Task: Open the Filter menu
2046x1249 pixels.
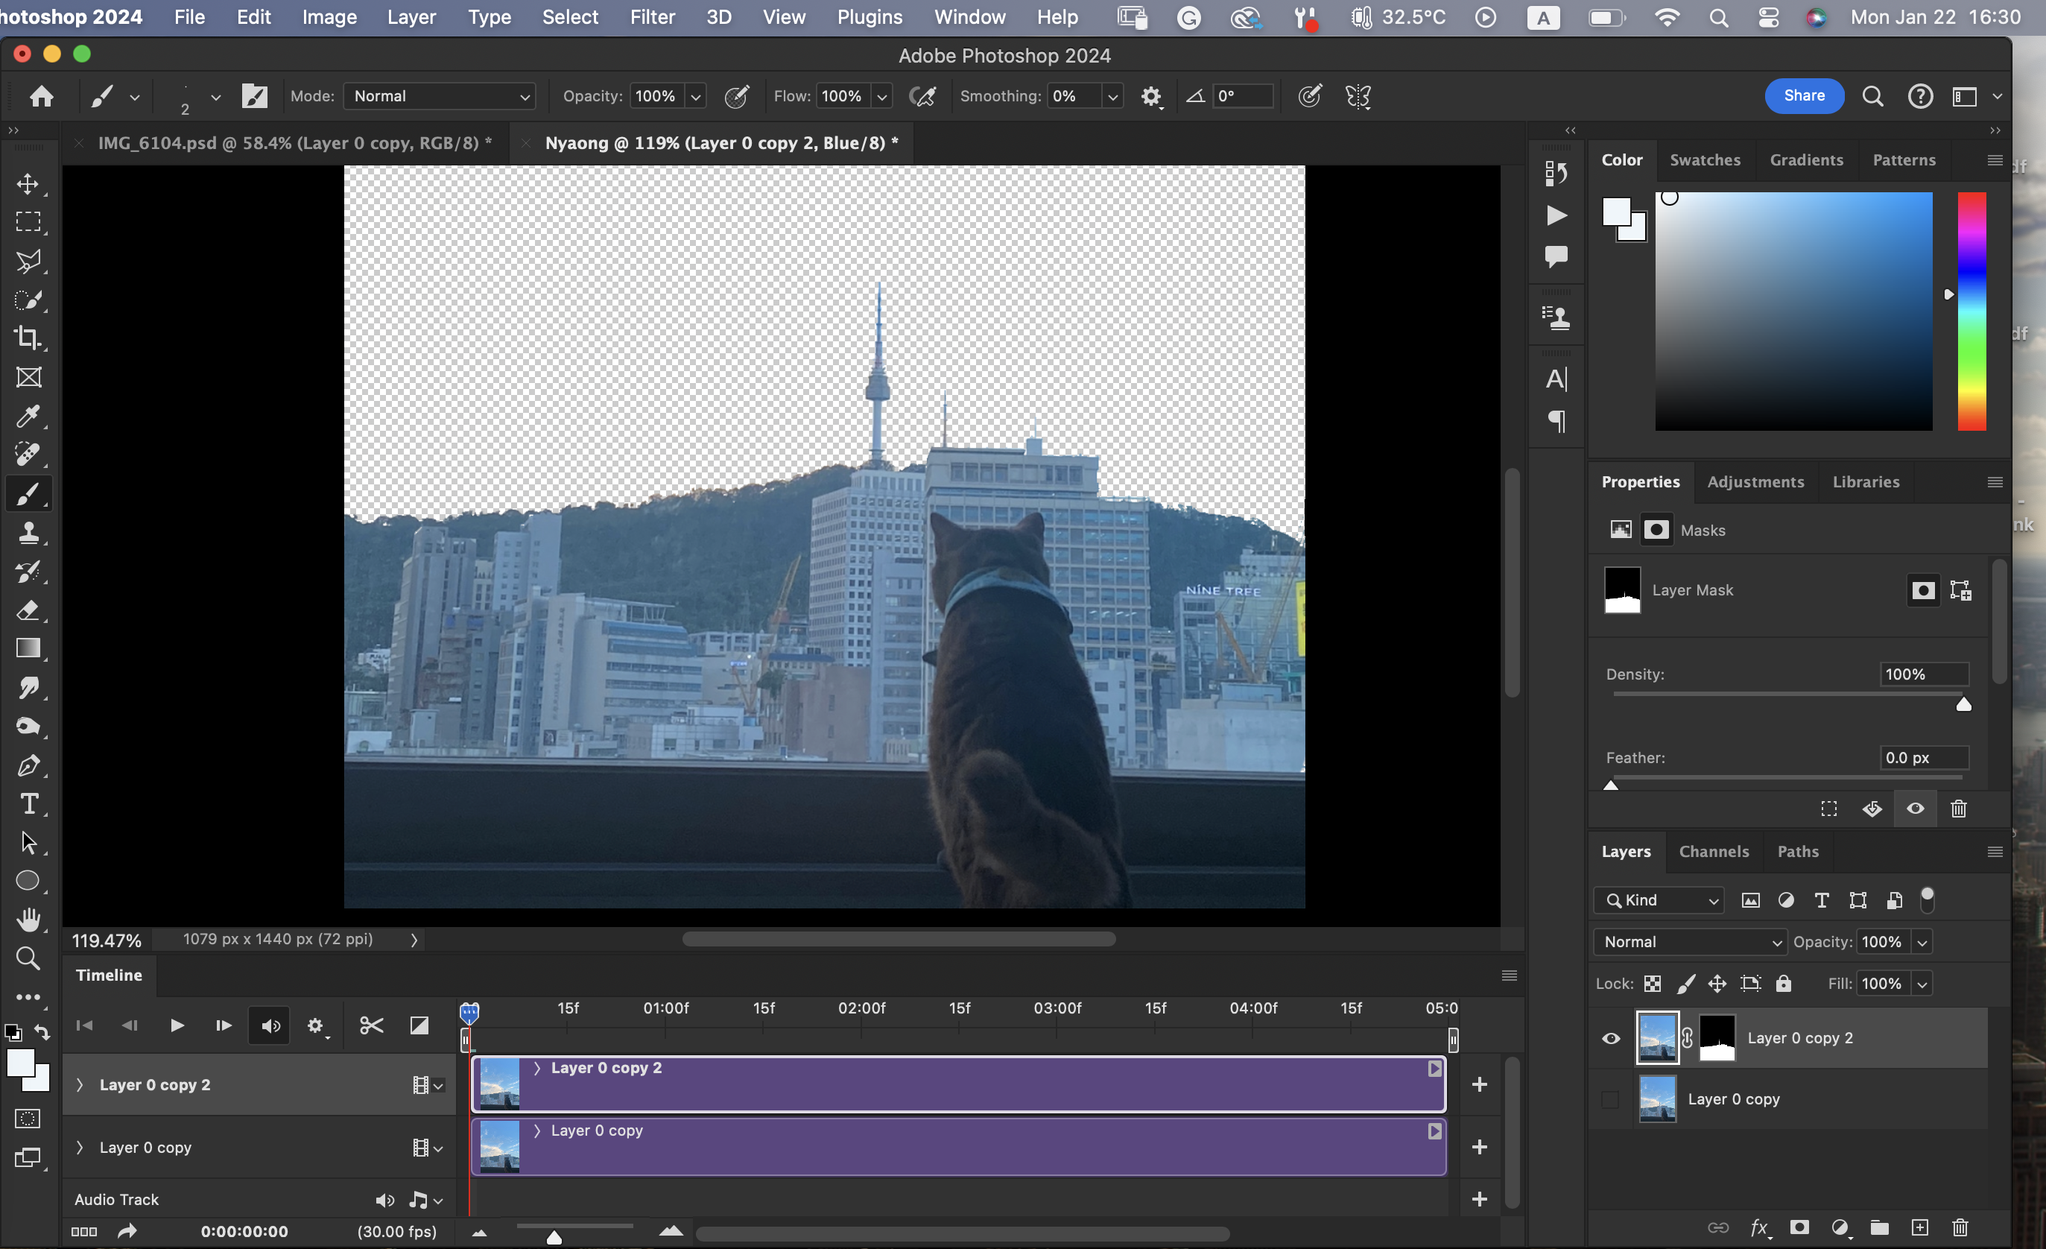Action: point(652,16)
